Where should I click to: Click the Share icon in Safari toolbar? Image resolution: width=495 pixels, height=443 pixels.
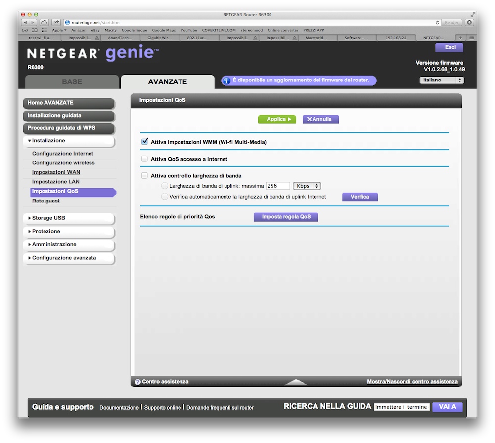coord(56,22)
